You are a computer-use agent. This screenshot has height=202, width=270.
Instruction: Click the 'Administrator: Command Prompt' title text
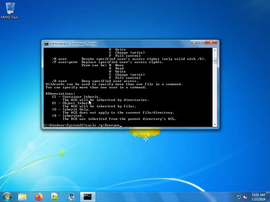click(73, 44)
